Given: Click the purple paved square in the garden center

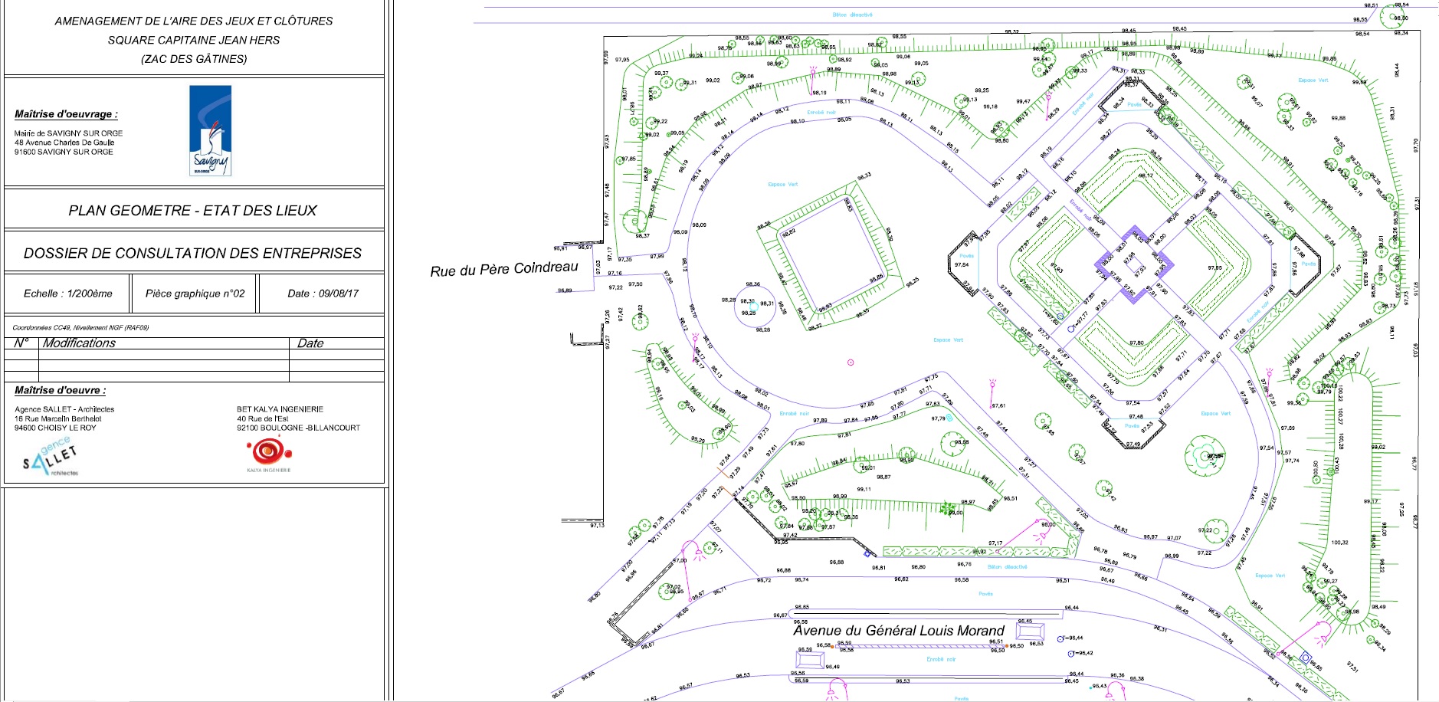Looking at the screenshot, I should [x=1133, y=264].
